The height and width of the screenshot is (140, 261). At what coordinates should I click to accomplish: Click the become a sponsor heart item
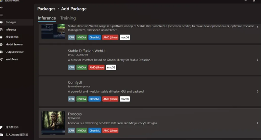(1, 127)
